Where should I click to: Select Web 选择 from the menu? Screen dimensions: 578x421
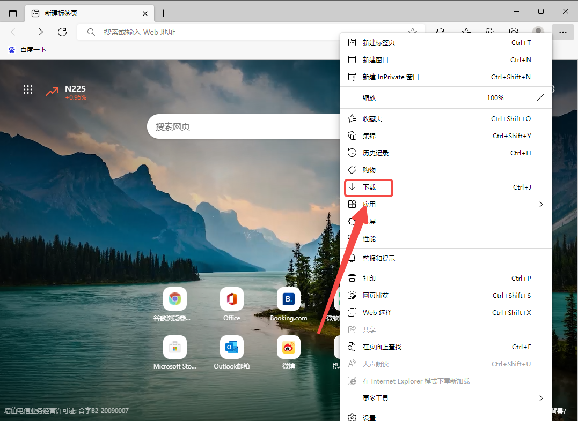click(446, 313)
